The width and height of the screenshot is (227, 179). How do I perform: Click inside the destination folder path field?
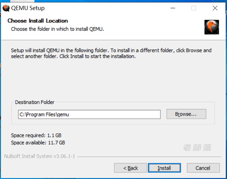pos(89,115)
